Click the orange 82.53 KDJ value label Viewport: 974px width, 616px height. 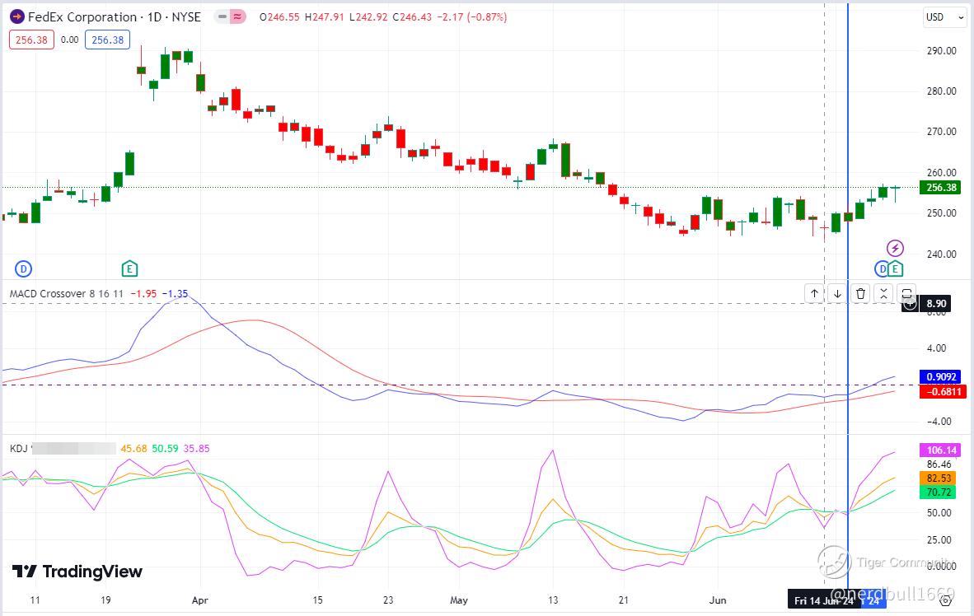coord(938,478)
